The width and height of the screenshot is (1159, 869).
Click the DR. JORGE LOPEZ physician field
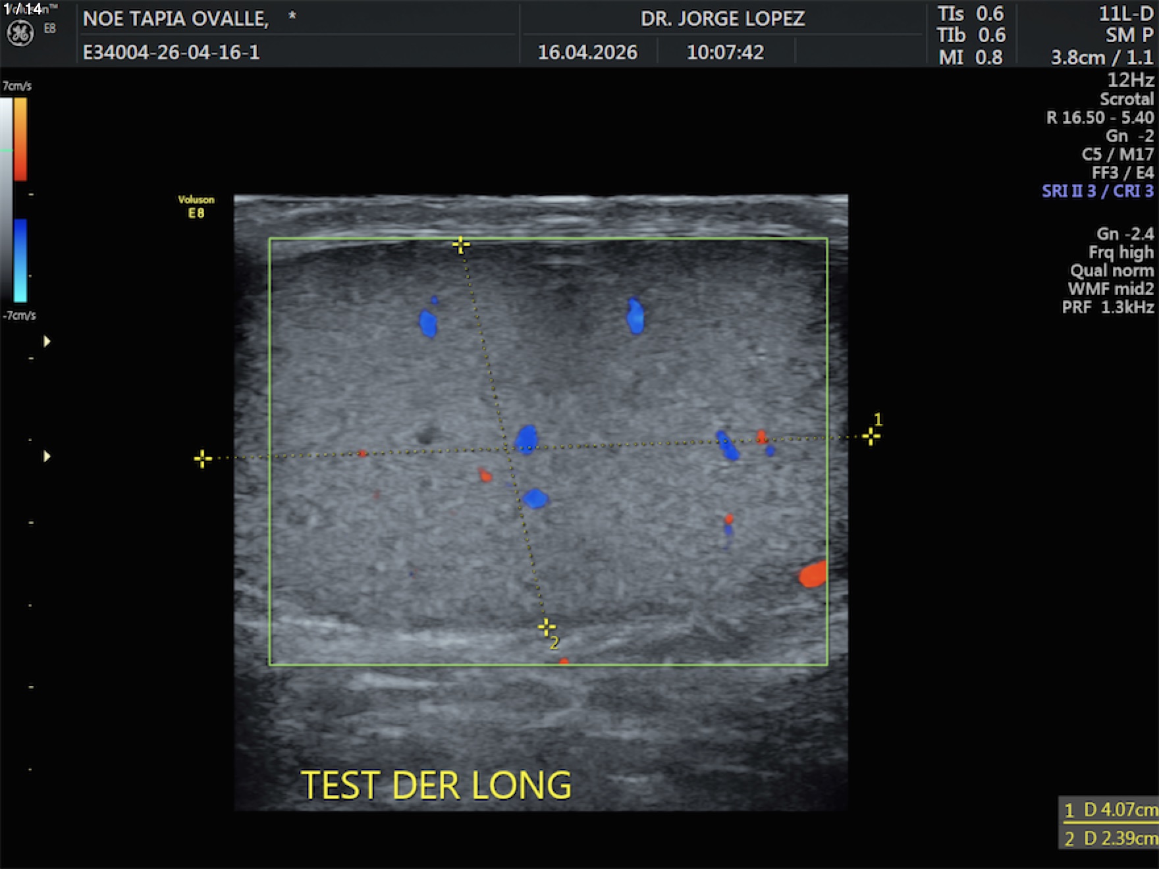pyautogui.click(x=722, y=18)
